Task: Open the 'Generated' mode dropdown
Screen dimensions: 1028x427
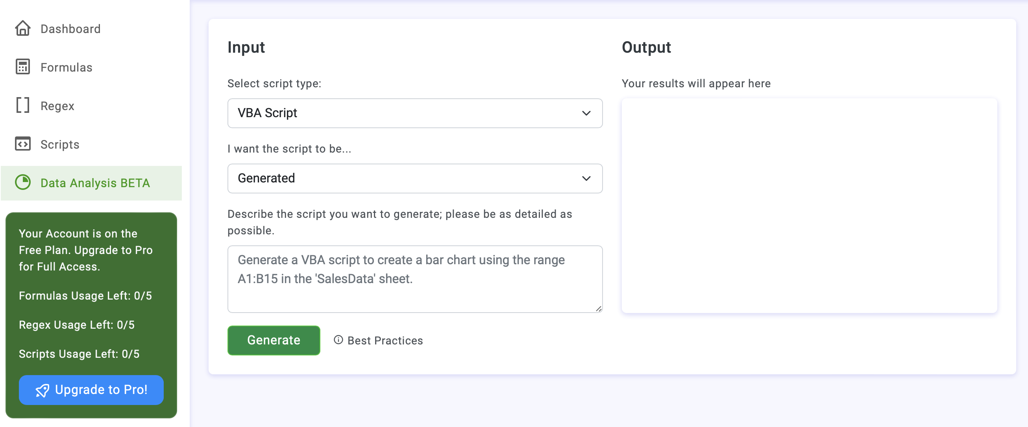Action: [x=415, y=178]
